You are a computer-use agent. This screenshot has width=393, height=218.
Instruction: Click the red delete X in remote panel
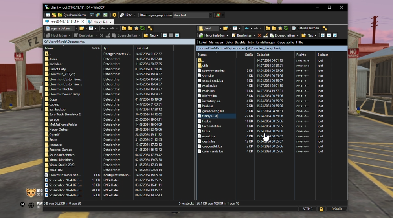[259, 35]
